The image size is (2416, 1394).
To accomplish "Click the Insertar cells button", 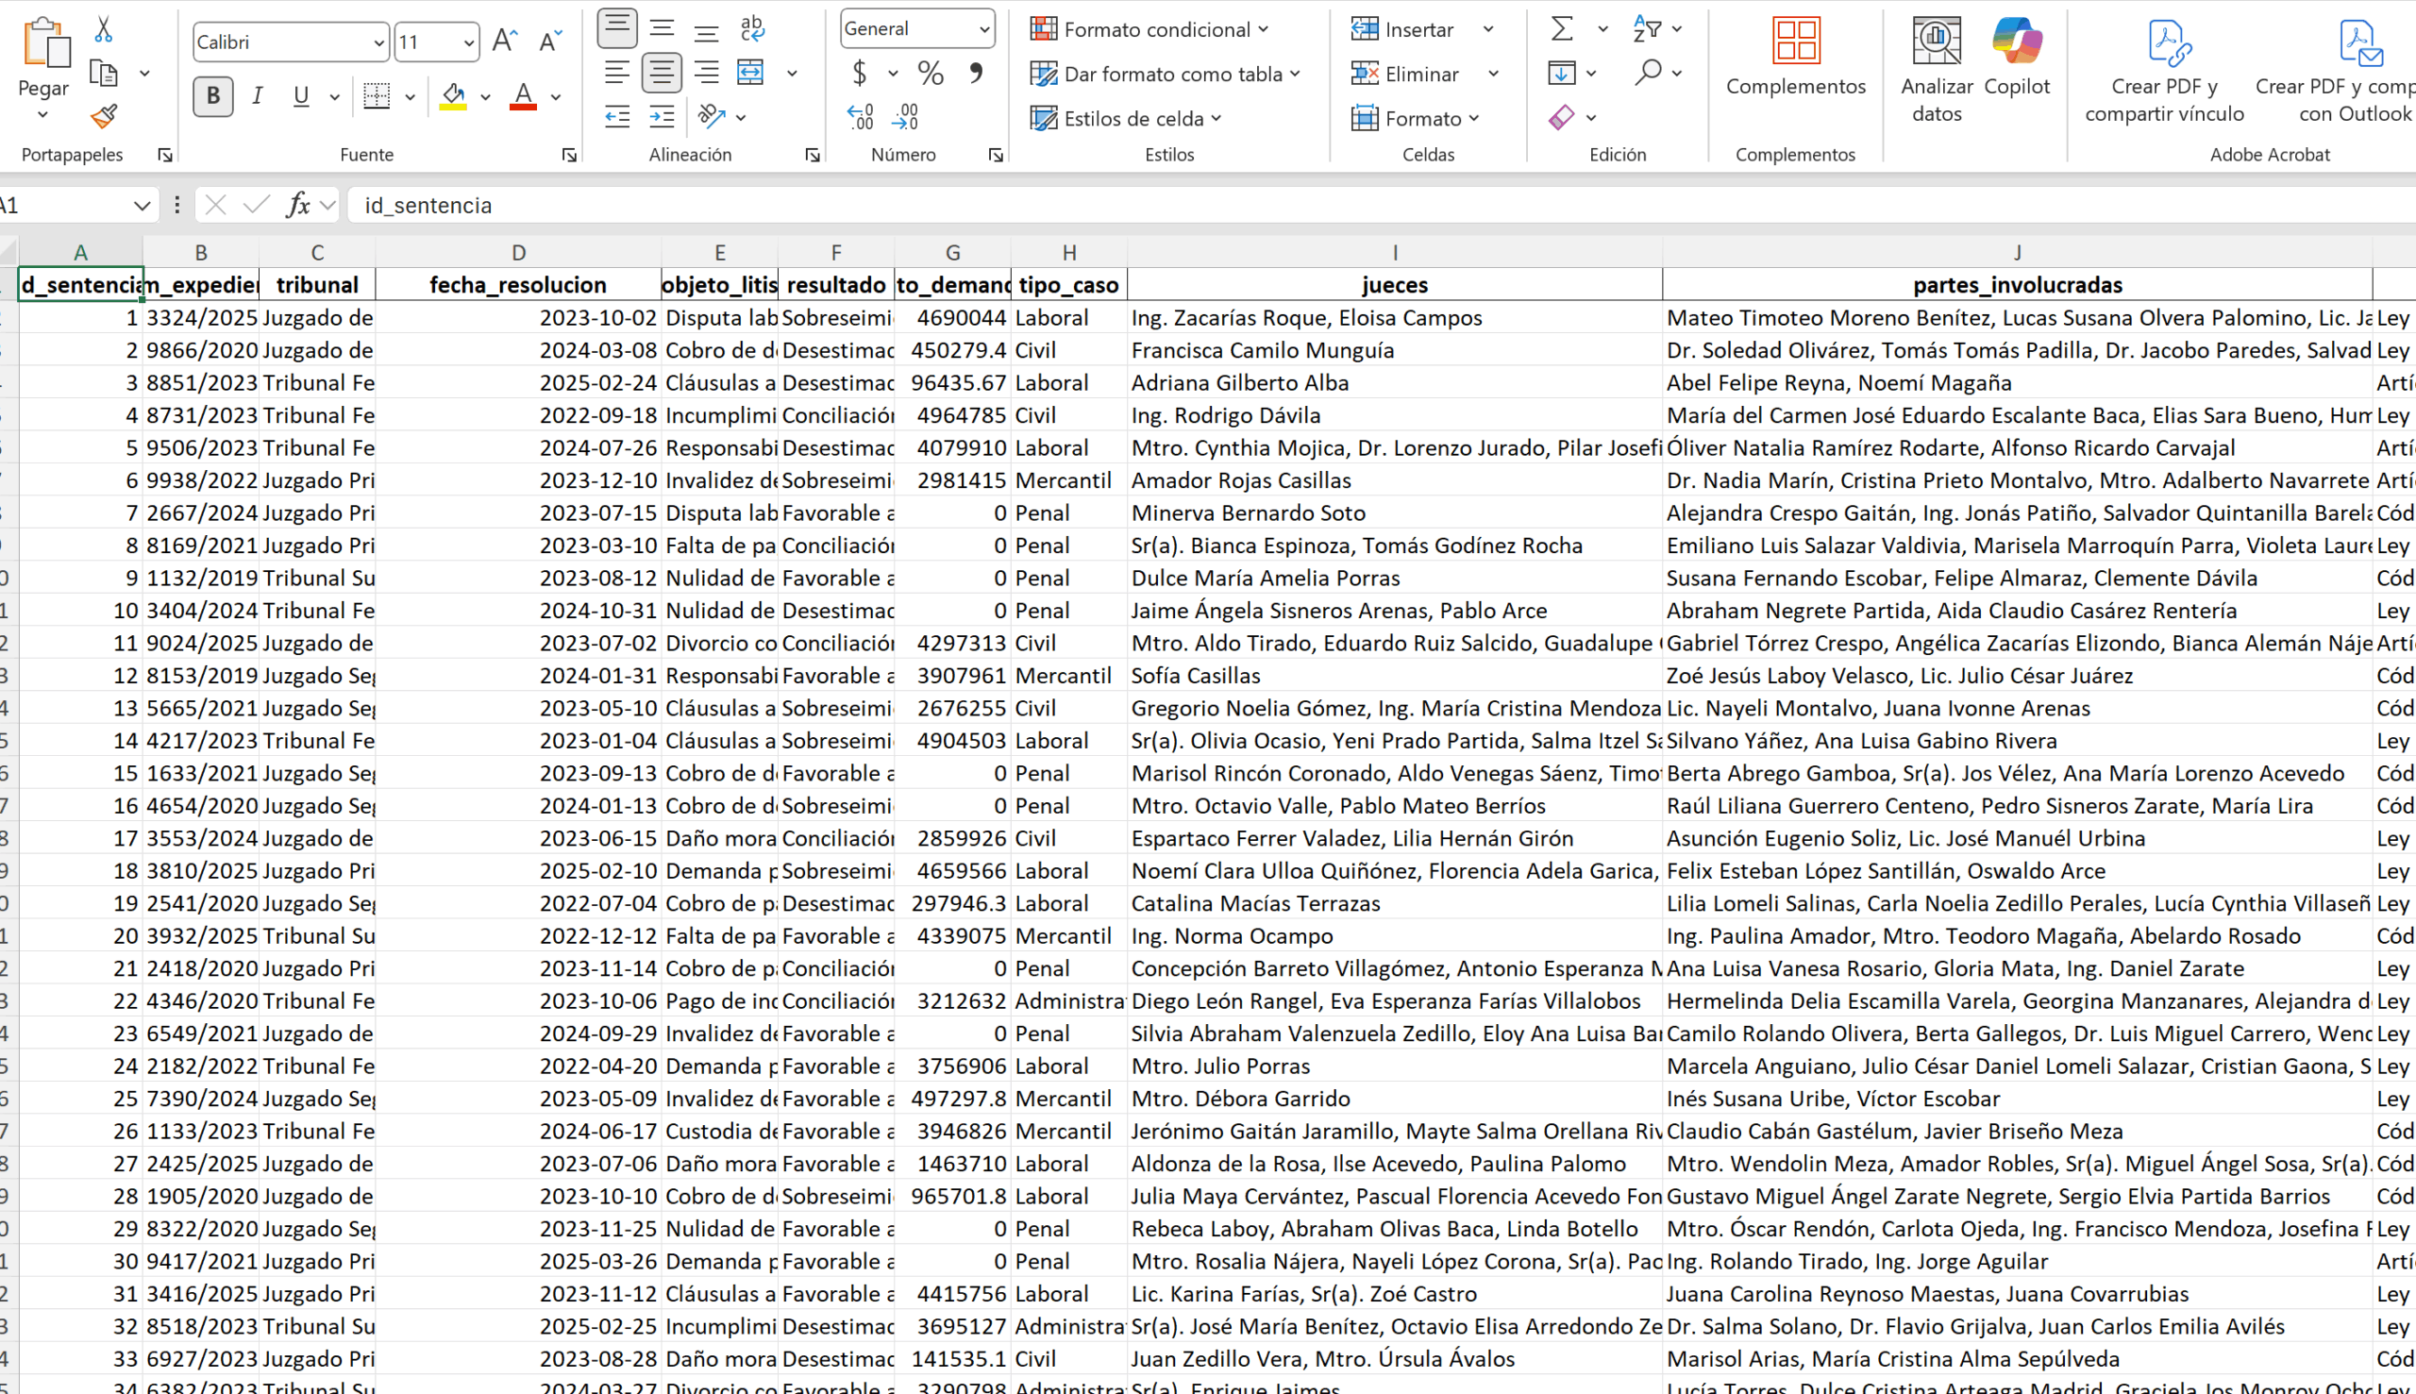I will tap(1403, 29).
